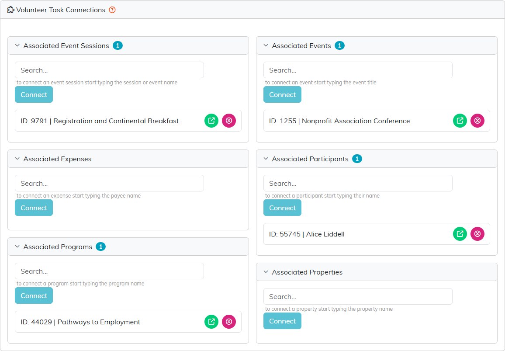505x351 pixels.
Task: Collapse the Associated Events section
Action: coord(266,46)
